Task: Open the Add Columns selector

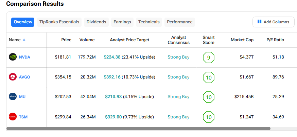Action: coord(273,22)
